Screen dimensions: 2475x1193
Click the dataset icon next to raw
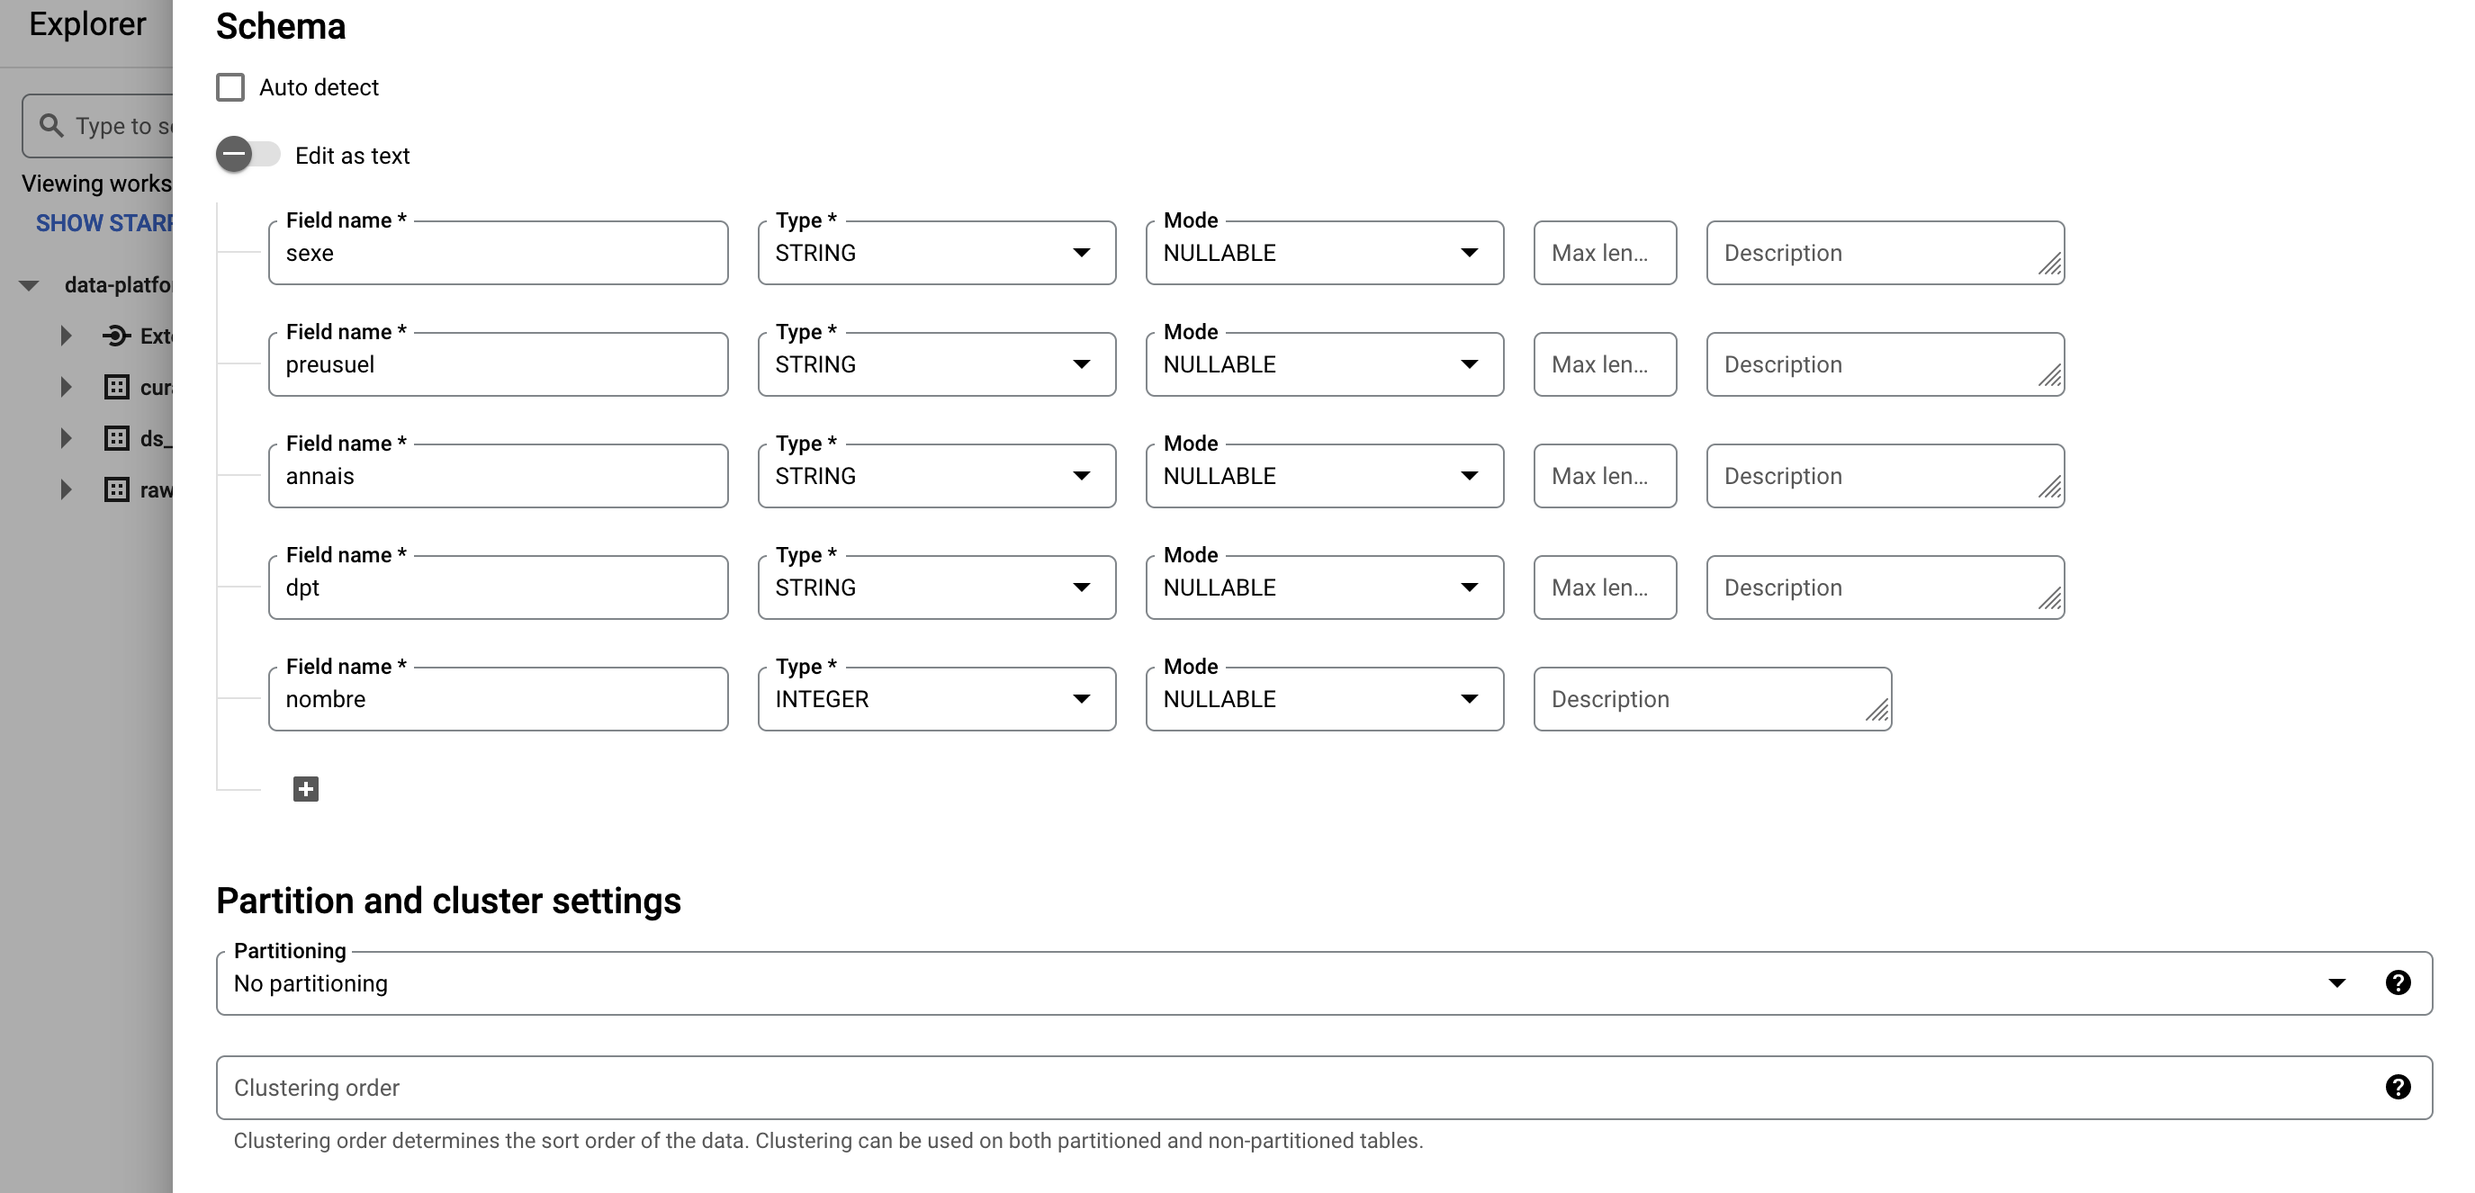click(116, 489)
